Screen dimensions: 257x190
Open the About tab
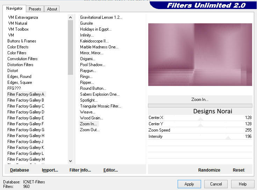click(x=52, y=9)
